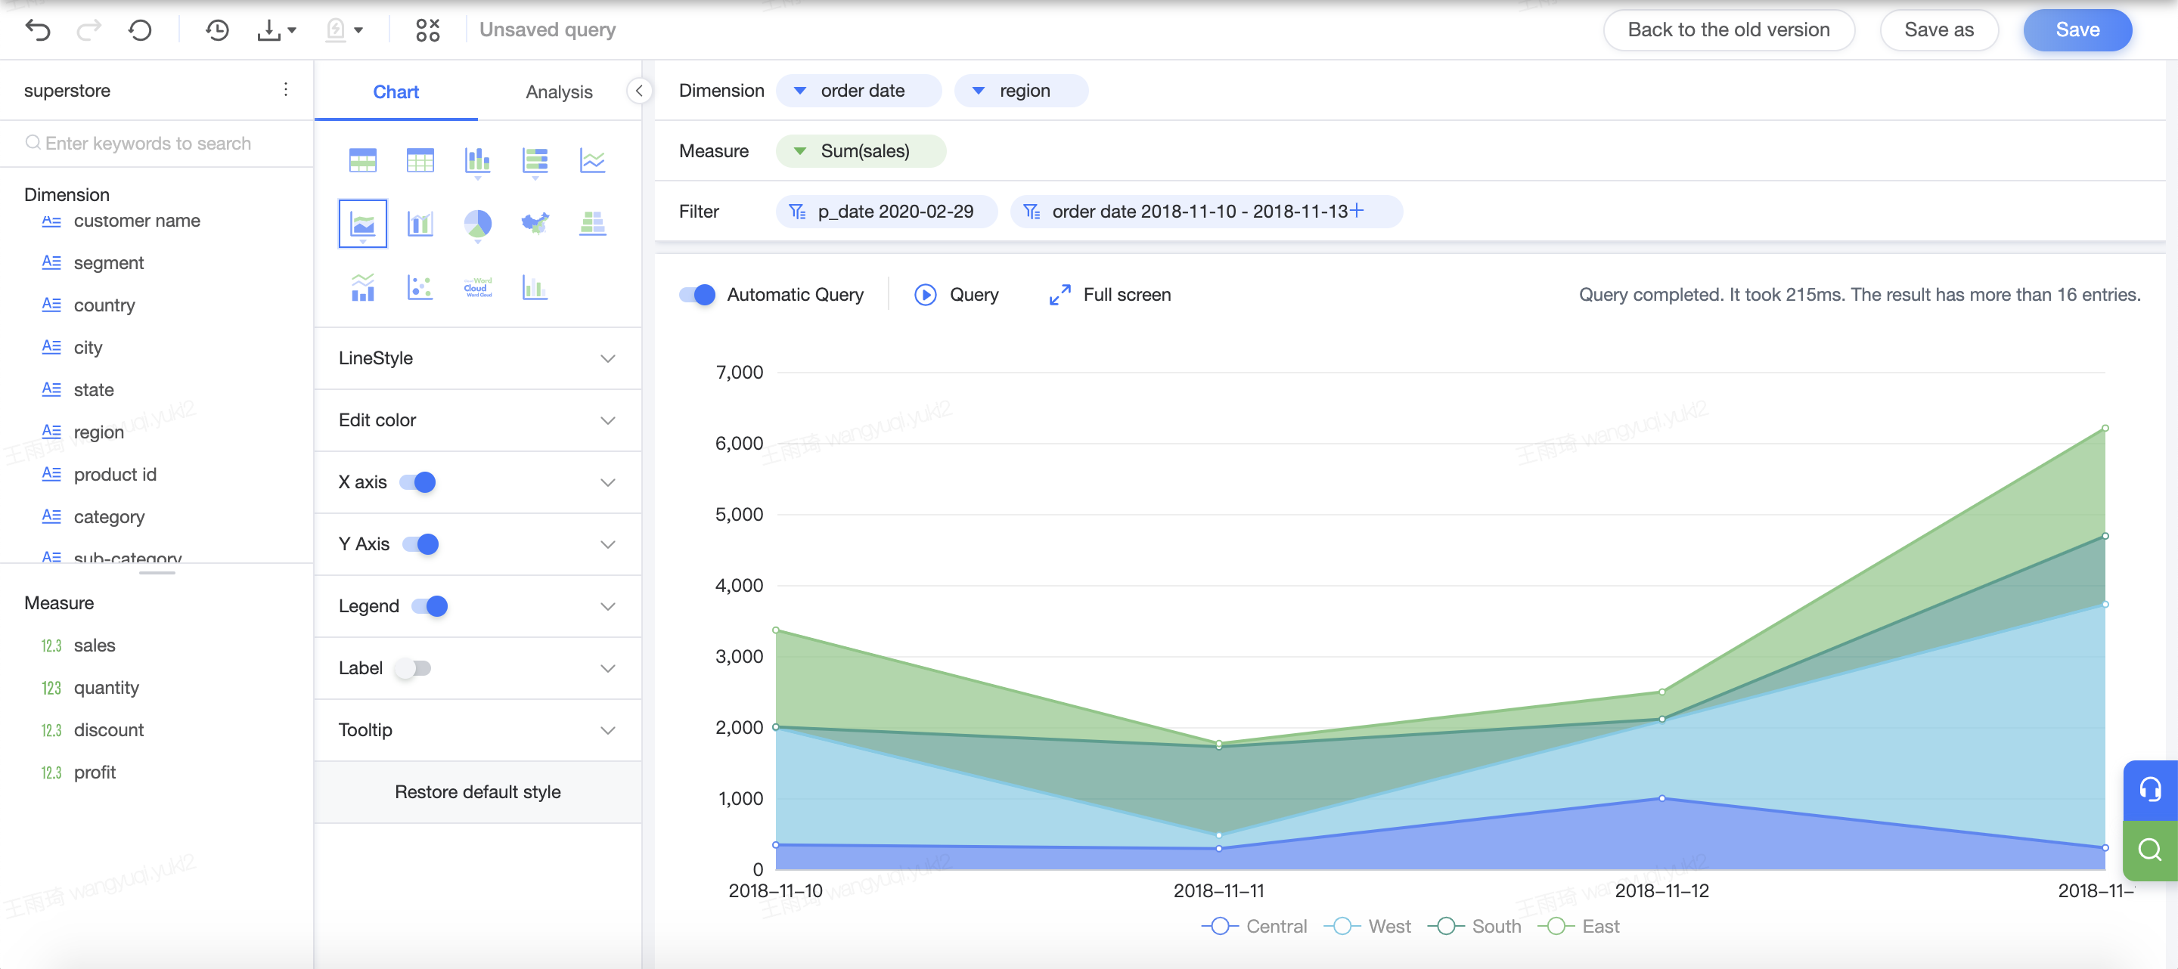
Task: Select the scatter plot chart type
Action: 420,287
